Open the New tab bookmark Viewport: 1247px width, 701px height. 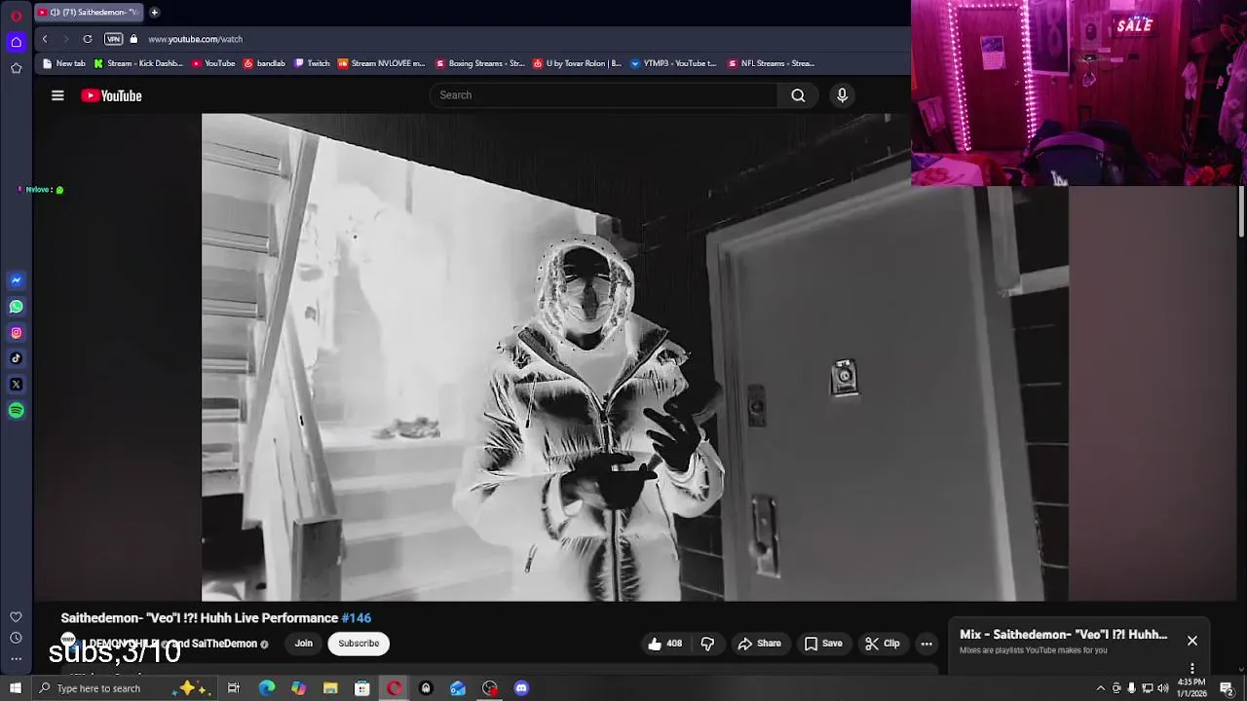point(64,63)
